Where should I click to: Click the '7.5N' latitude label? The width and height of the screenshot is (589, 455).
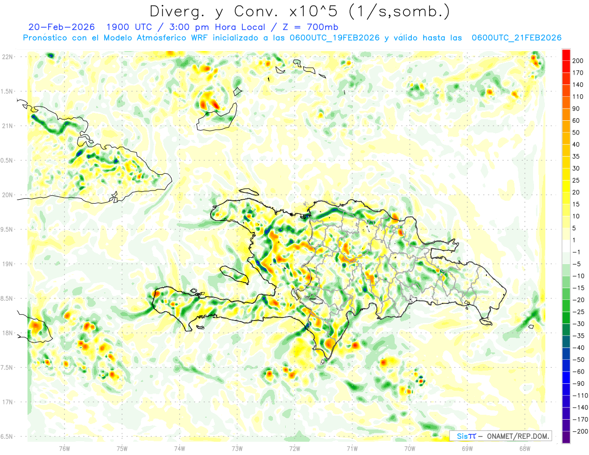coord(7,368)
